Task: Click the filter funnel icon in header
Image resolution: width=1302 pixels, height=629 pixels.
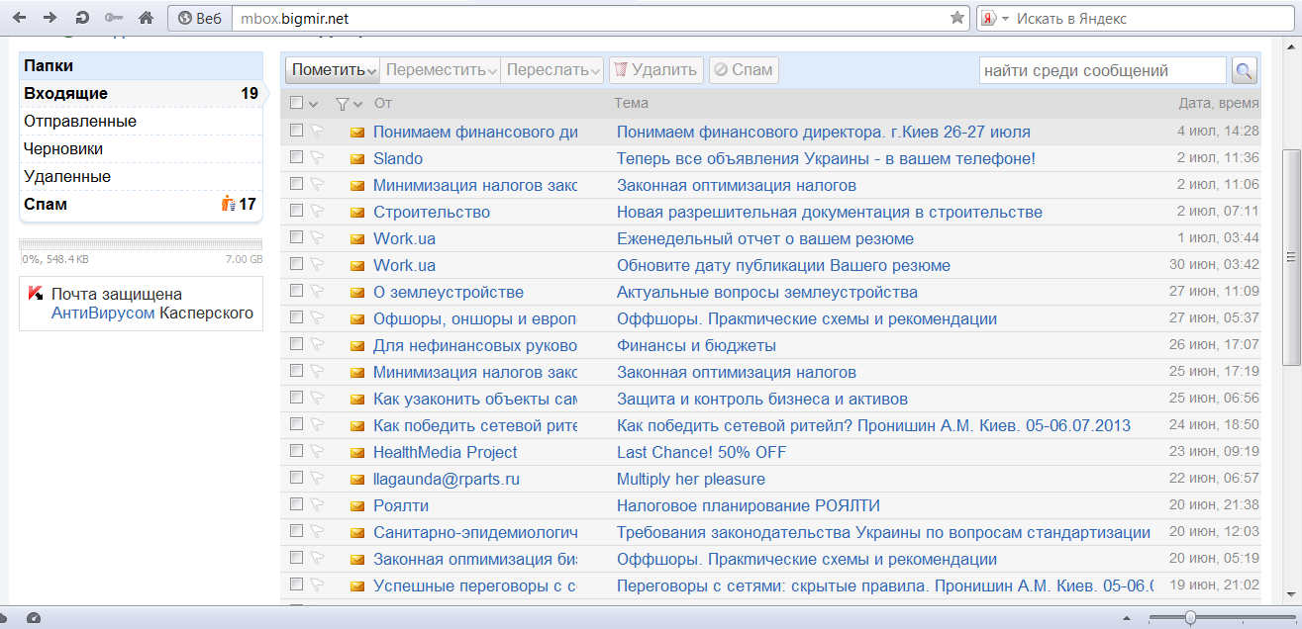Action: pyautogui.click(x=343, y=103)
